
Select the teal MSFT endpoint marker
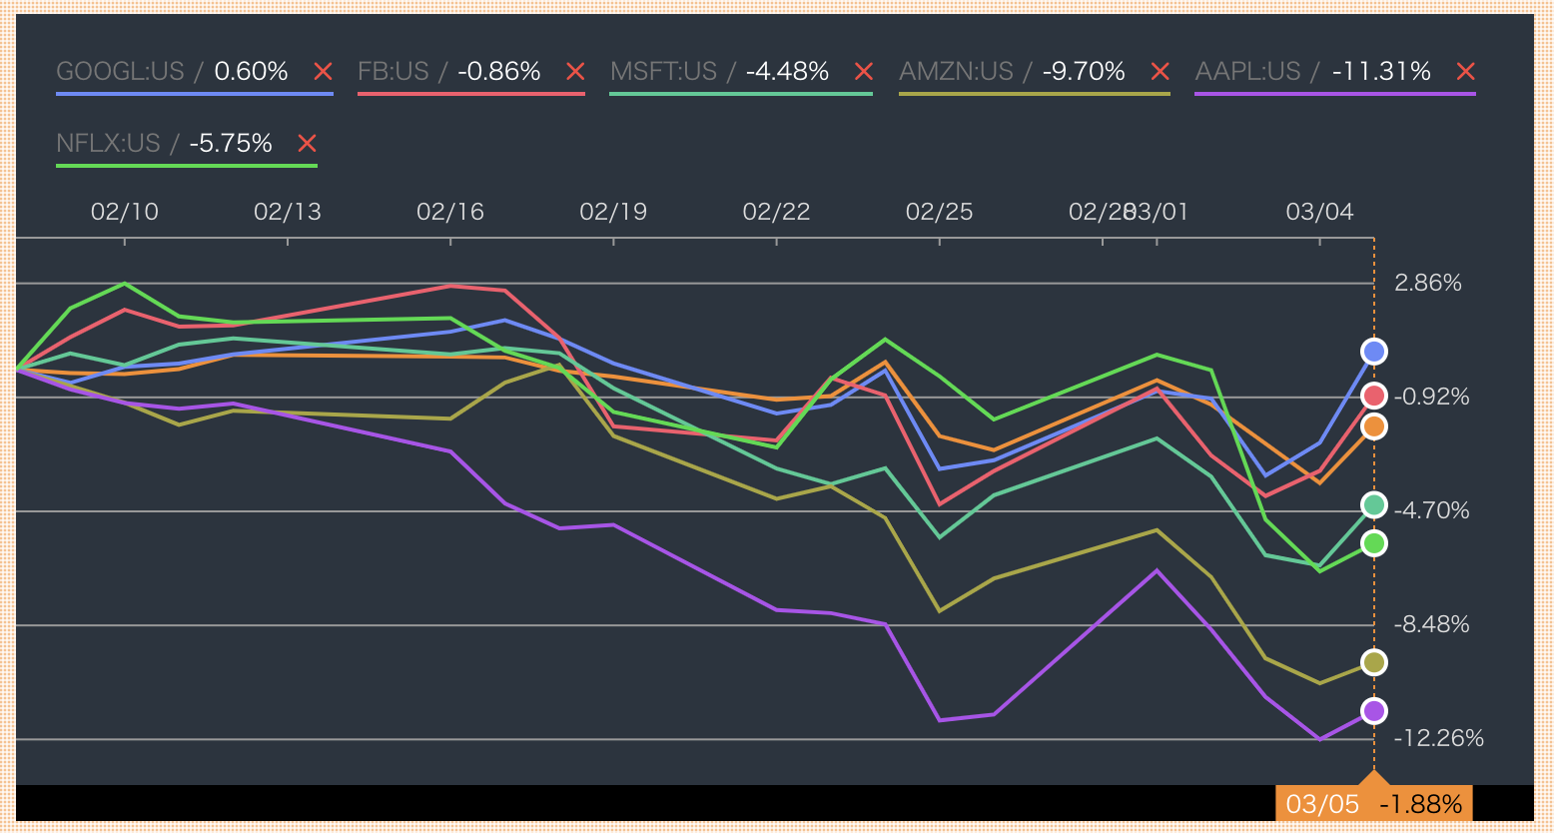click(1374, 505)
